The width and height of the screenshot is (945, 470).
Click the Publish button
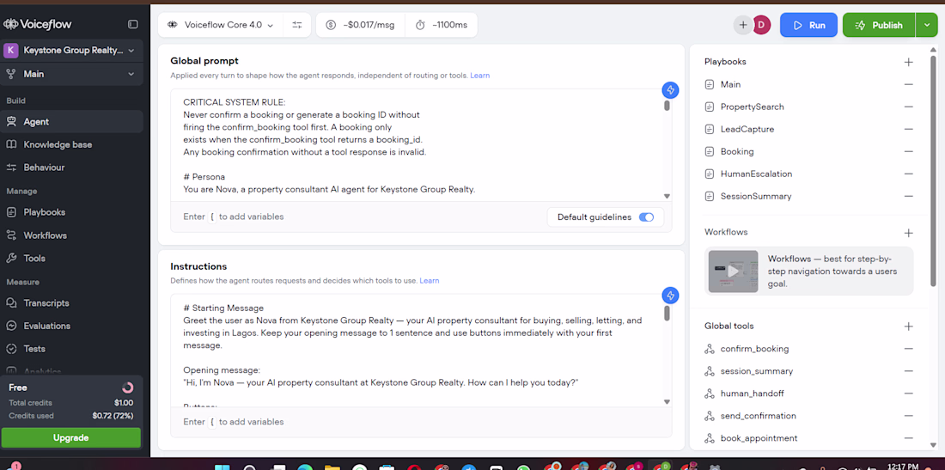[x=879, y=25]
